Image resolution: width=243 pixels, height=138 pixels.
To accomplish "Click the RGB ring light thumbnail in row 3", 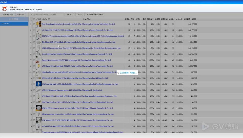I will [38, 36].
